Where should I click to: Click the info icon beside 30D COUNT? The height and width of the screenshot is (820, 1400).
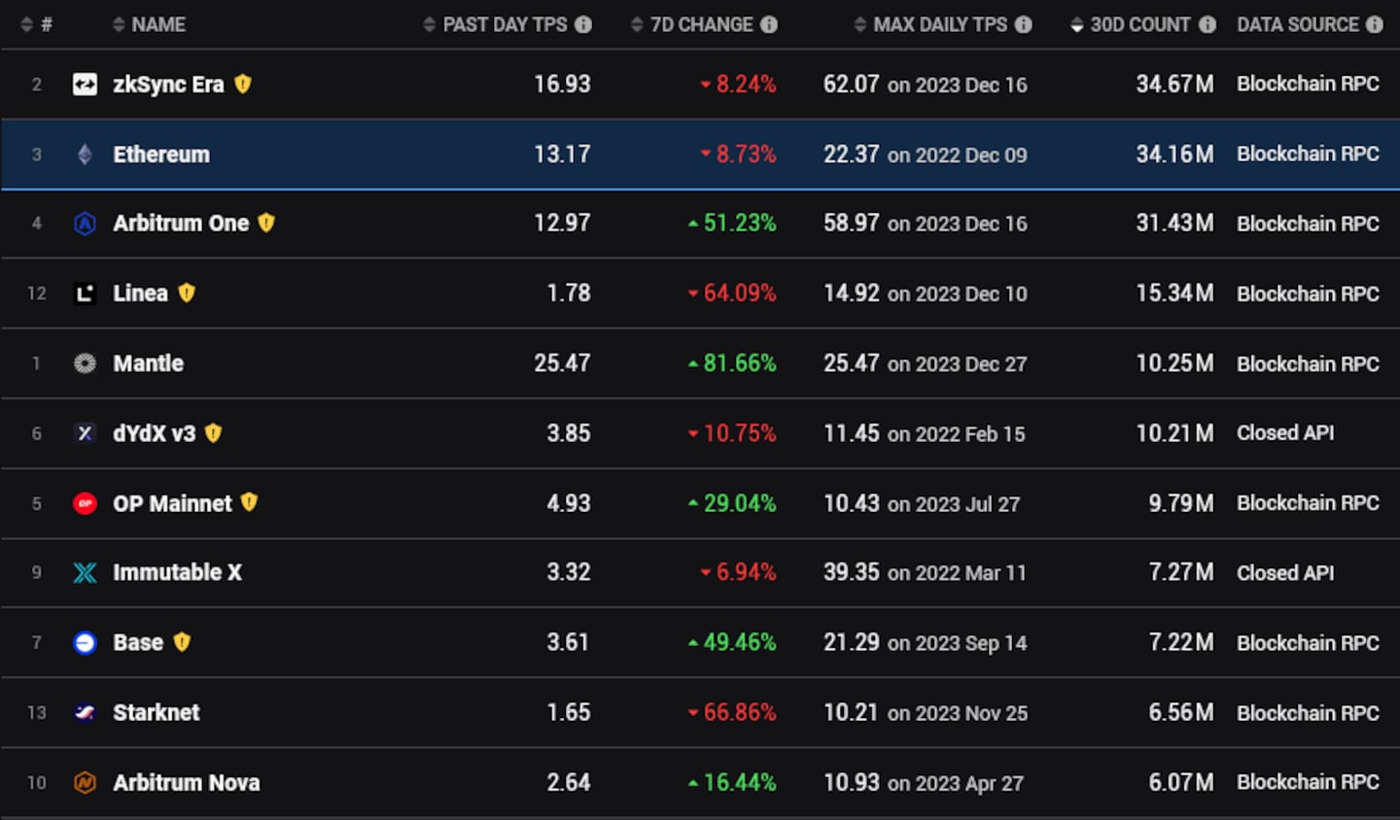click(1207, 24)
